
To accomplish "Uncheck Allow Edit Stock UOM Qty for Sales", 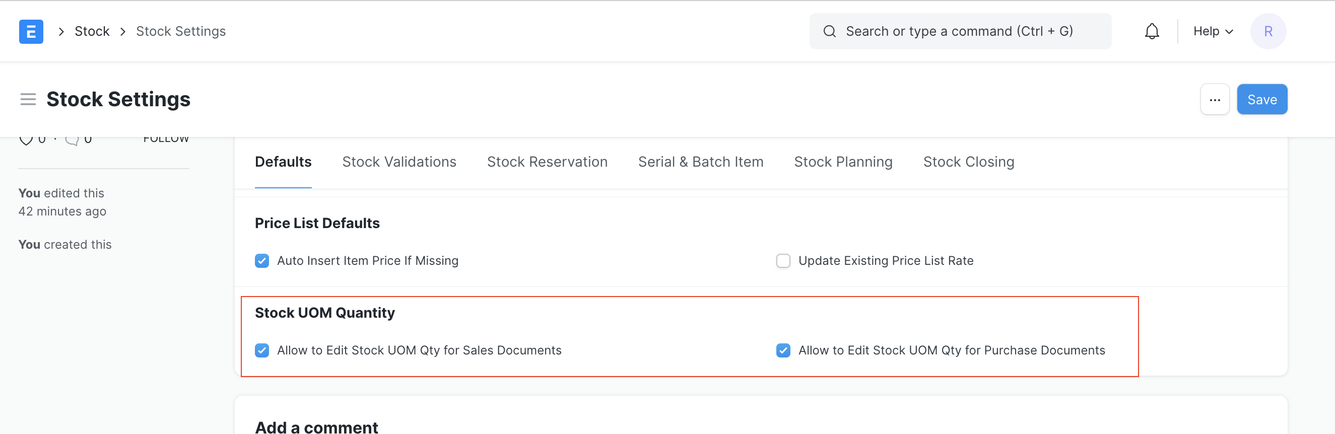I will pyautogui.click(x=262, y=350).
